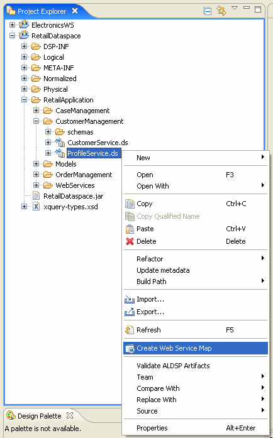
Task: Select CustomerService.ds in the tree
Action: click(x=97, y=143)
